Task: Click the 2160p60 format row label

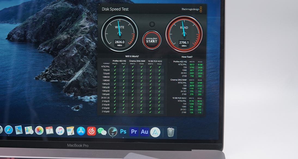Action: (x=106, y=112)
